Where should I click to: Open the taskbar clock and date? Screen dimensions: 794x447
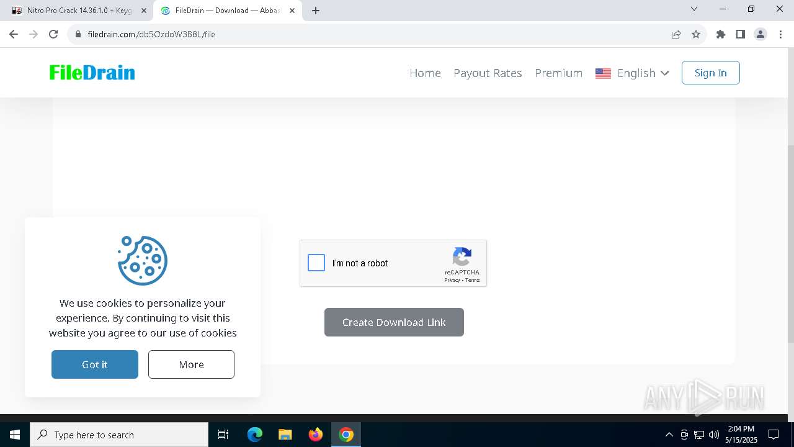coord(741,435)
